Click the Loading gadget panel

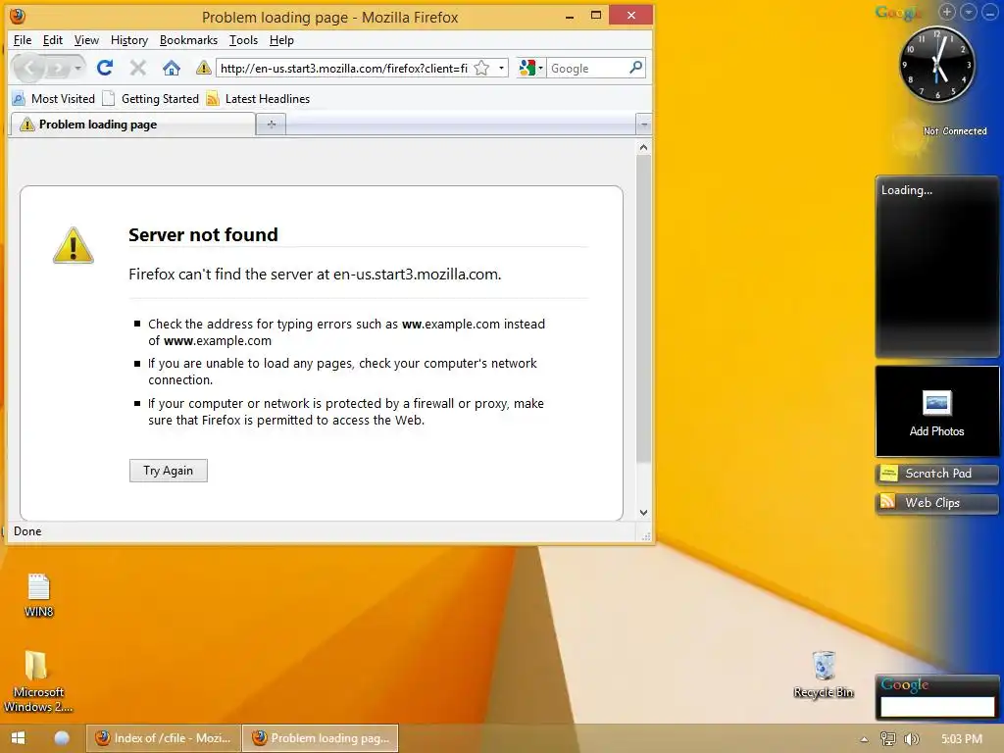(x=936, y=267)
